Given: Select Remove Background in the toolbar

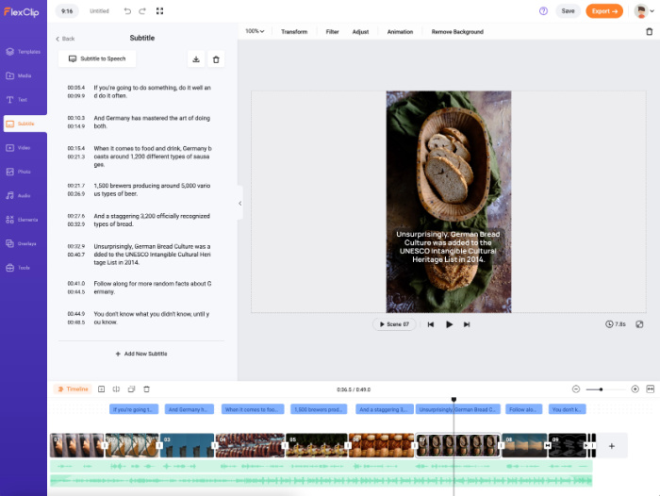Looking at the screenshot, I should tap(457, 31).
